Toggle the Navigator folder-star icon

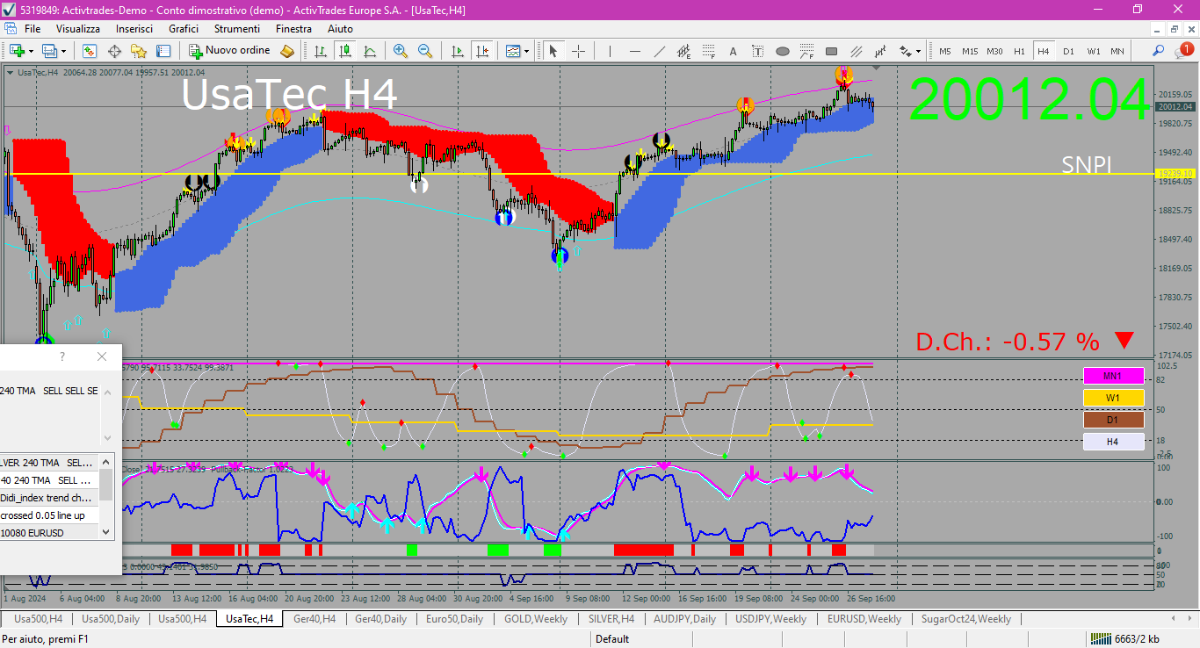coord(139,51)
